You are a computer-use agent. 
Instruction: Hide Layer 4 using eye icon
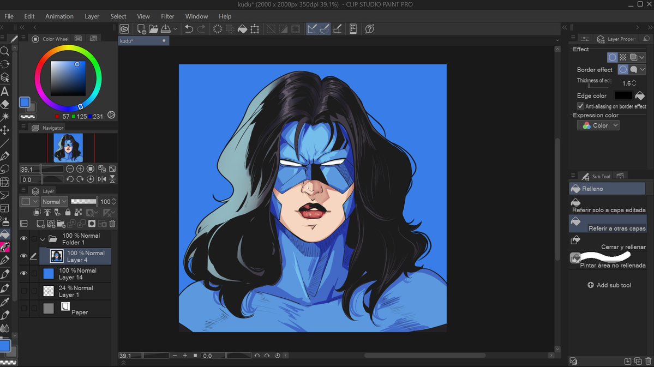24,256
